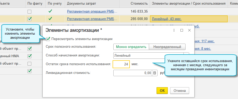Click the Ликвидационная стоимость amount field
Image resolution: width=238 pixels, height=99 pixels.
tap(133, 73)
